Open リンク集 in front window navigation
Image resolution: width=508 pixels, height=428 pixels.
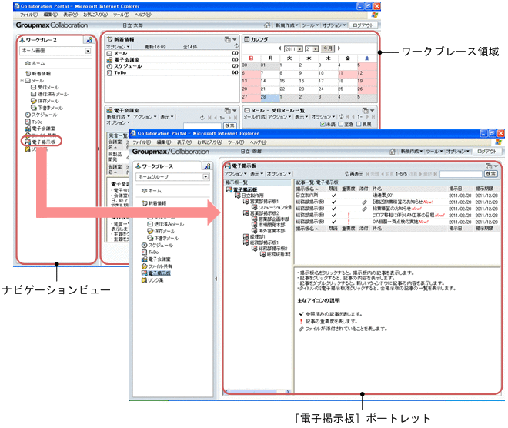pos(152,280)
